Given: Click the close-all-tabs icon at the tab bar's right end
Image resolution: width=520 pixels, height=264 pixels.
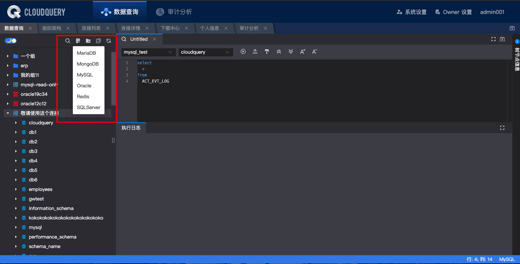Looking at the screenshot, I should (x=512, y=28).
